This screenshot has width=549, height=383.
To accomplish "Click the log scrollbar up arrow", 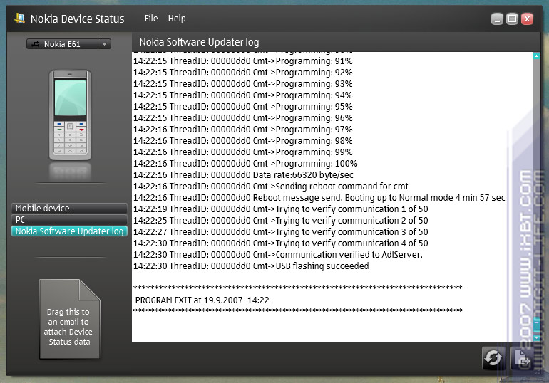I will (536, 56).
